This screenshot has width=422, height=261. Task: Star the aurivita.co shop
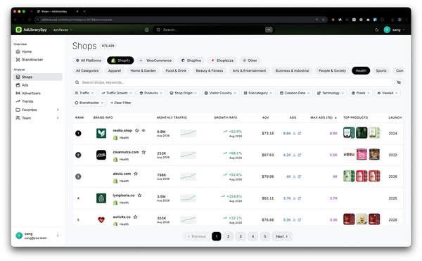[135, 217]
